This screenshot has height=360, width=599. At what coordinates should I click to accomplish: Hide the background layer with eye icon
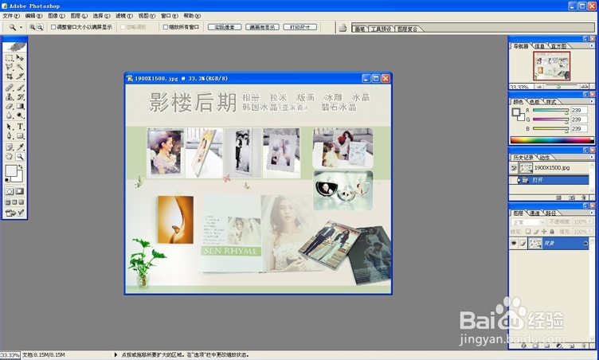tap(514, 243)
